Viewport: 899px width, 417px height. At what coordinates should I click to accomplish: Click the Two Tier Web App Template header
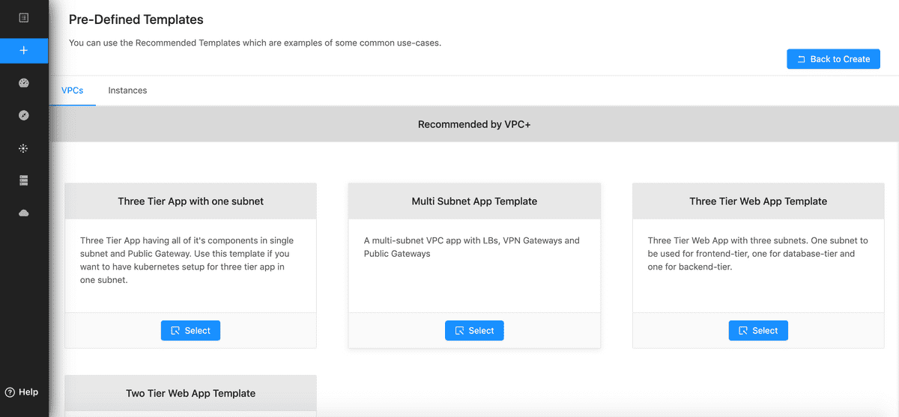190,393
